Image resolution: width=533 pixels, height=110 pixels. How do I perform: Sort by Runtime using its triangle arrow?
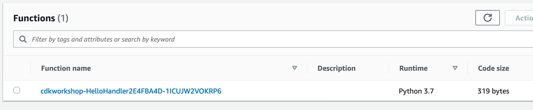click(x=455, y=68)
